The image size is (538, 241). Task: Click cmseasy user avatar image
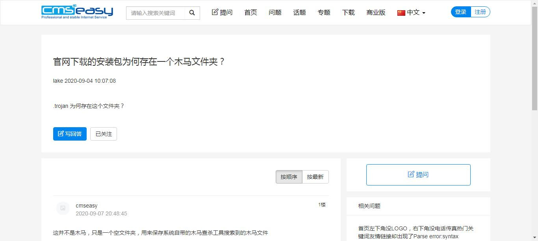coord(63,208)
